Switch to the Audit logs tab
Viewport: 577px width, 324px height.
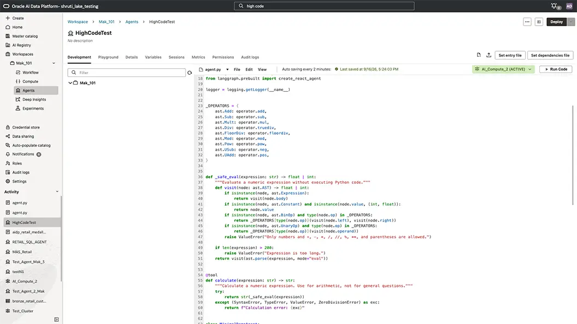[x=250, y=57]
